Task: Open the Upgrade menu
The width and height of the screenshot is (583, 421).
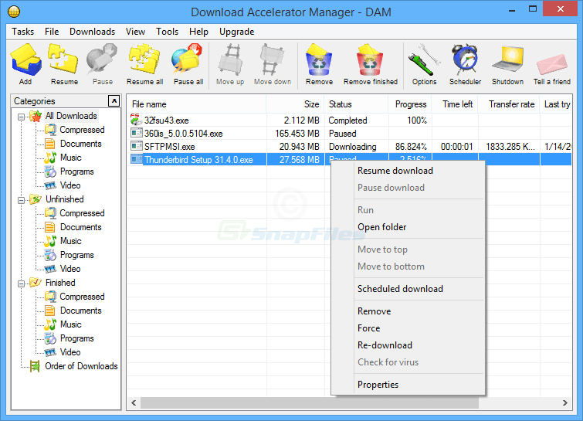Action: coord(236,32)
